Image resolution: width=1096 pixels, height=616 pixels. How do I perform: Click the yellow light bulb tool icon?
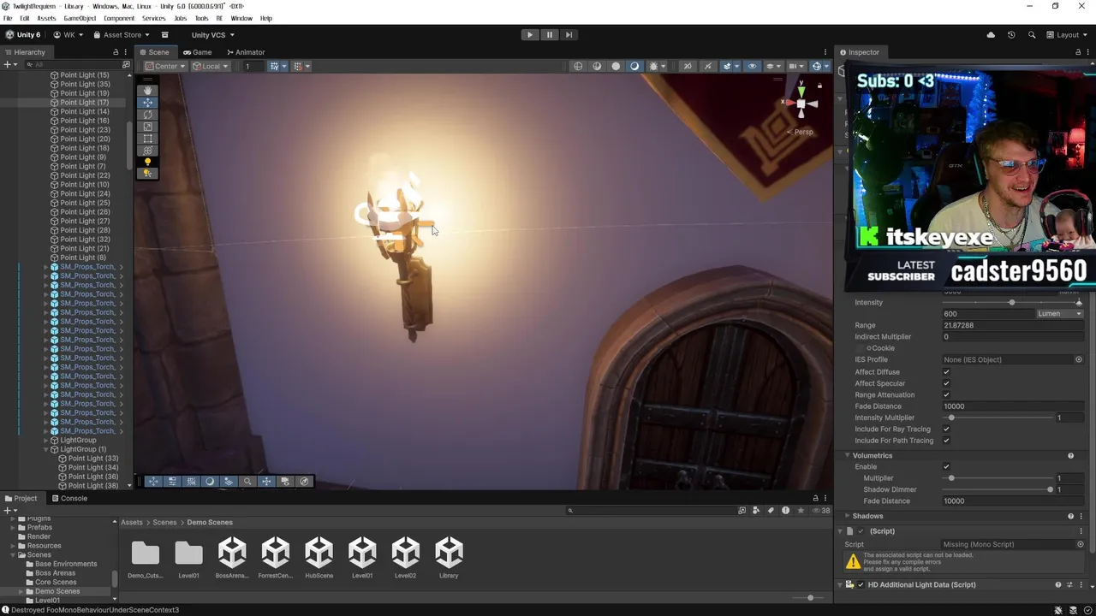(x=148, y=163)
